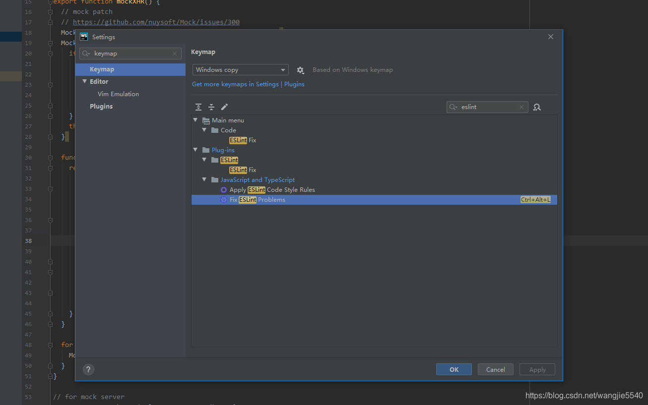648x405 pixels.
Task: Click the magnifier icon in eslint action search
Action: pyautogui.click(x=454, y=107)
